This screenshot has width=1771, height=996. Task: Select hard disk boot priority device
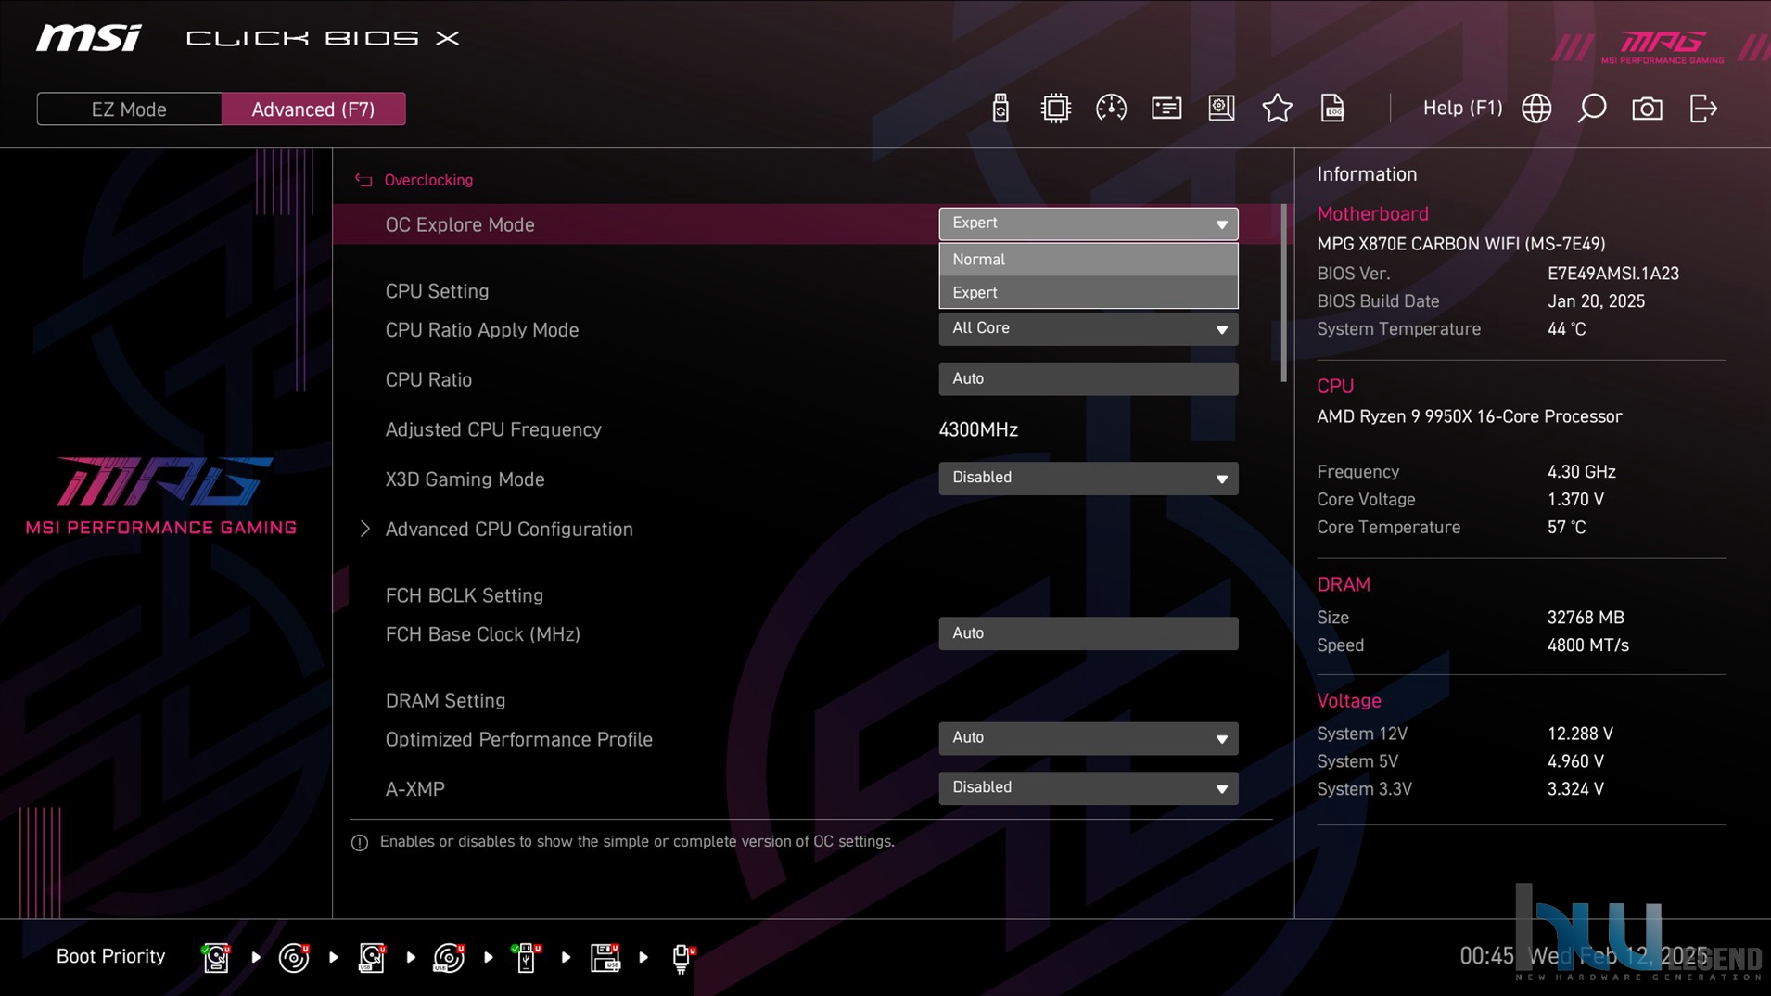tap(216, 957)
